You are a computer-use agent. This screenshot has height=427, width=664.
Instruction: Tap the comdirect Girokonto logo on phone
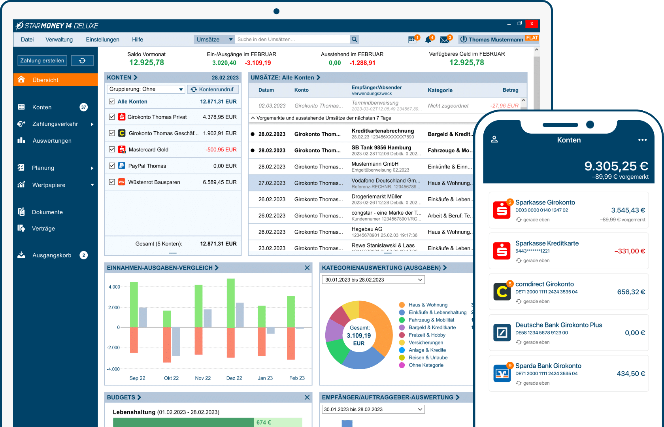[502, 292]
